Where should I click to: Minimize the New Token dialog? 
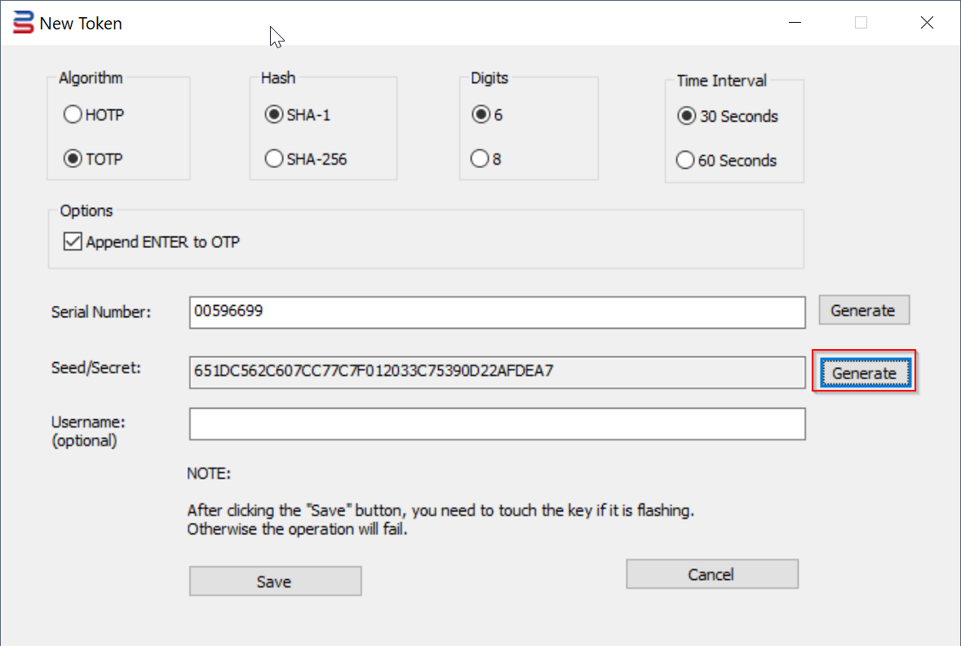pyautogui.click(x=795, y=23)
